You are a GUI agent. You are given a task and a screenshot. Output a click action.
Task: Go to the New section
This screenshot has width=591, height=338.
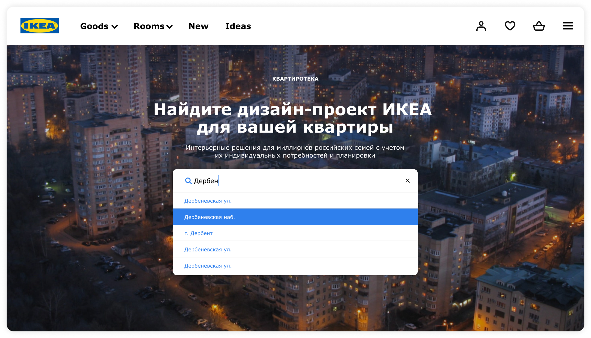pyautogui.click(x=198, y=26)
